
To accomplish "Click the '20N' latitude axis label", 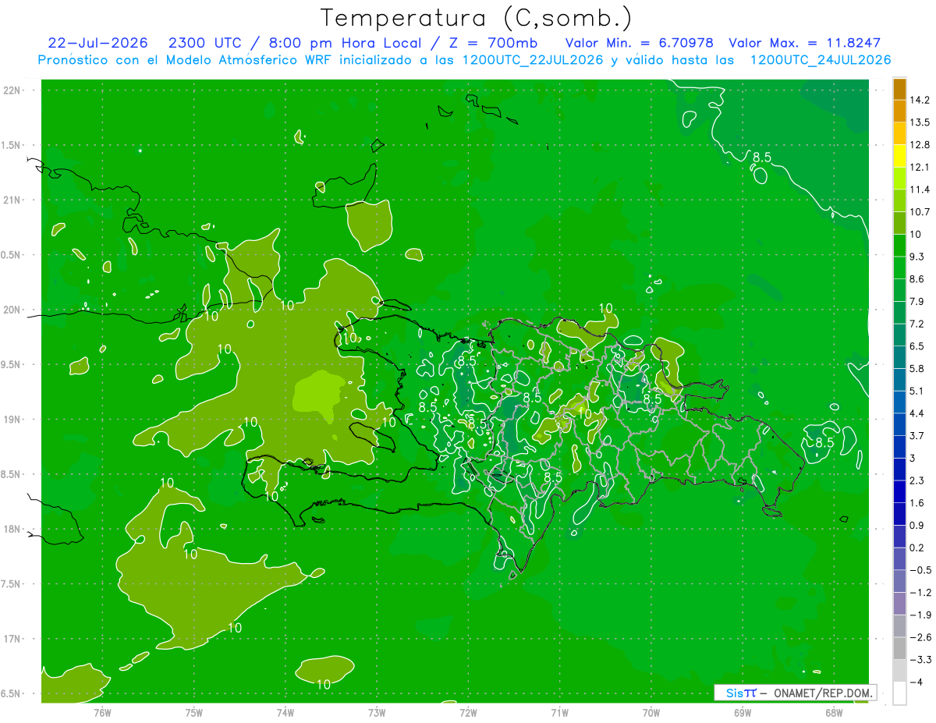I will pos(13,310).
